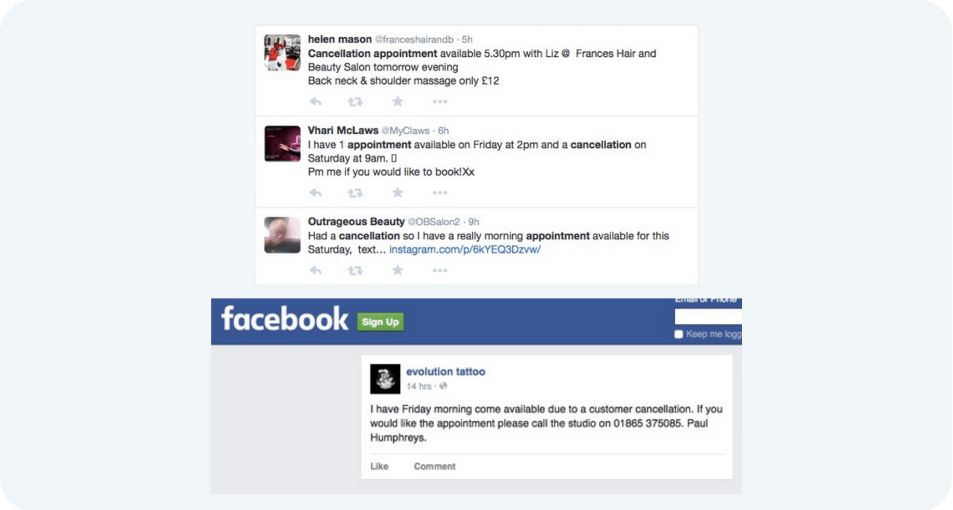
Task: Open the evolution tattoo page link
Action: (445, 371)
